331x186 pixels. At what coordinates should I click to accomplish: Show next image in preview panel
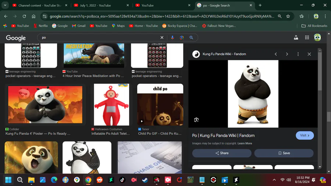tap(287, 54)
